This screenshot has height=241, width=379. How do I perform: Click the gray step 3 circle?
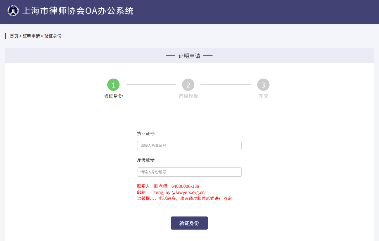[263, 85]
